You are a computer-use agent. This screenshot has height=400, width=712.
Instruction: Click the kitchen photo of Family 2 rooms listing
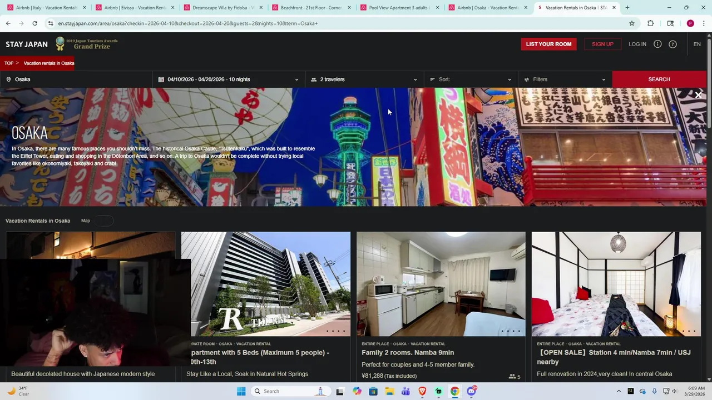[x=441, y=284]
